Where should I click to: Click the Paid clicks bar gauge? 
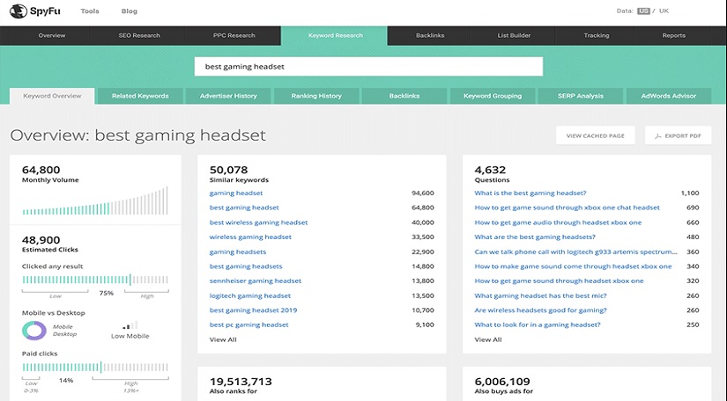click(x=95, y=368)
